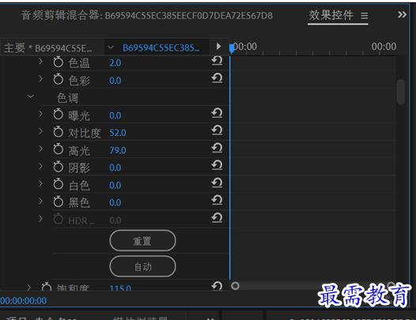Reset the HDR parameter
Image resolution: width=416 pixels, height=320 pixels.
217,218
